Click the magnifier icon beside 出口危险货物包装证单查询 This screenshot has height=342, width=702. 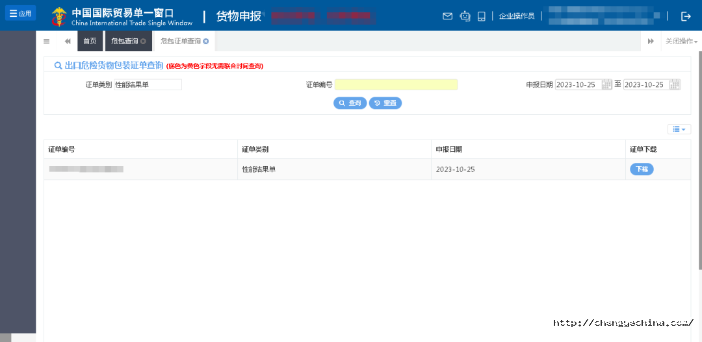tap(58, 66)
